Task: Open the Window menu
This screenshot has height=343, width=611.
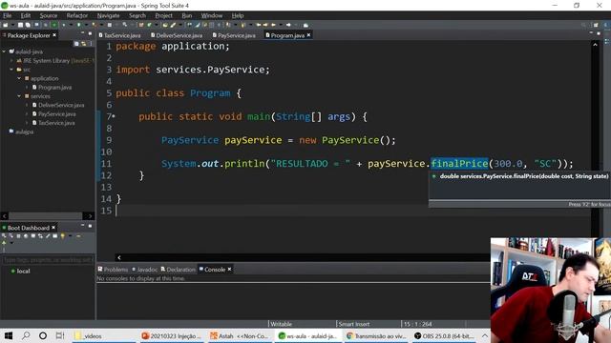Action: (212, 15)
